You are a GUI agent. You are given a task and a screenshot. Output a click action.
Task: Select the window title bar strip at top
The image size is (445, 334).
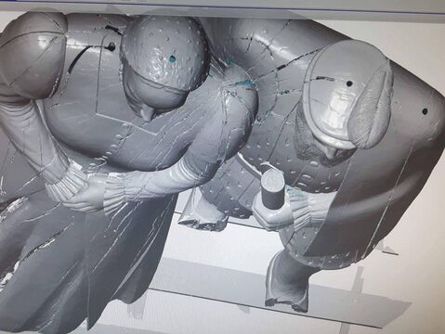pos(222,5)
